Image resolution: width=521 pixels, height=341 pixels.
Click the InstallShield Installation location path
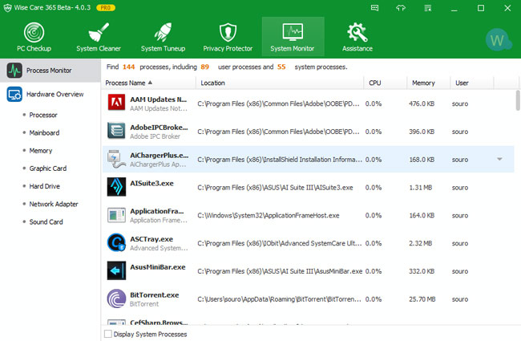coord(280,160)
